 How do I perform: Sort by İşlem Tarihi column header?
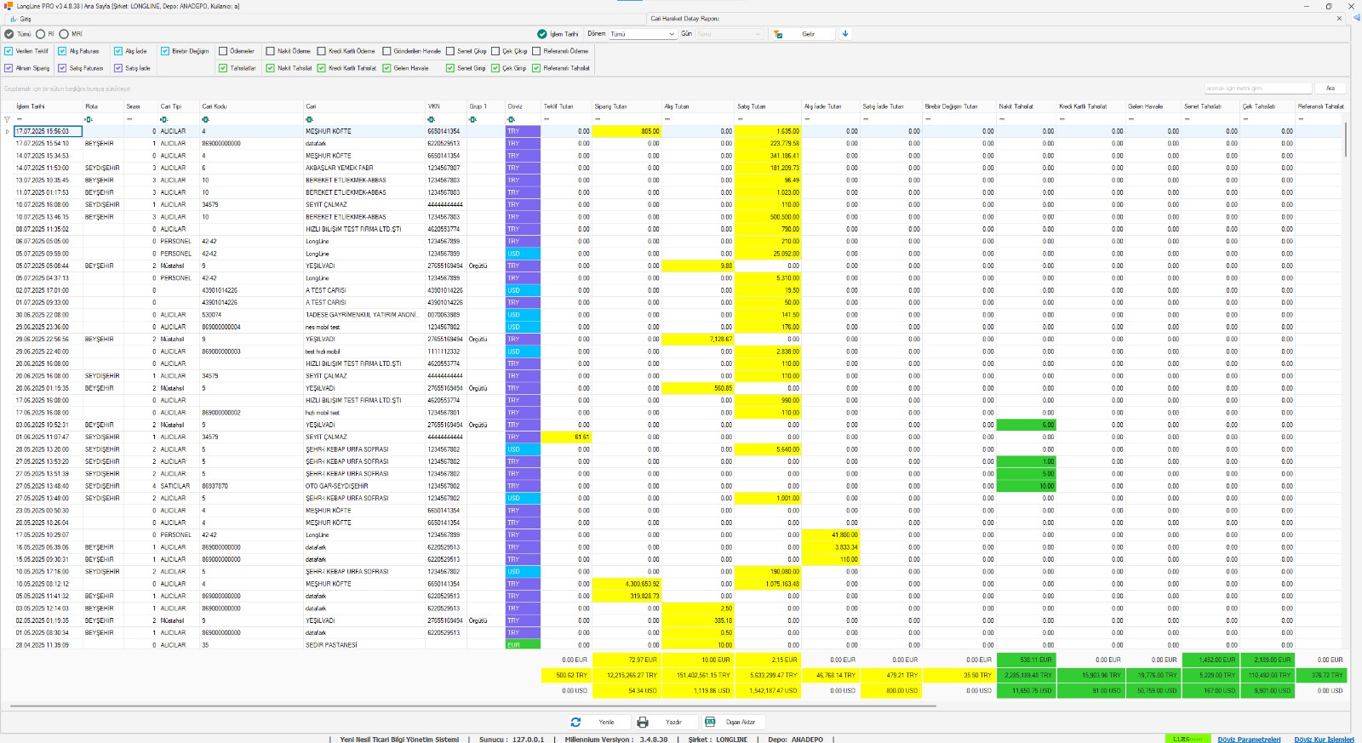(x=47, y=106)
